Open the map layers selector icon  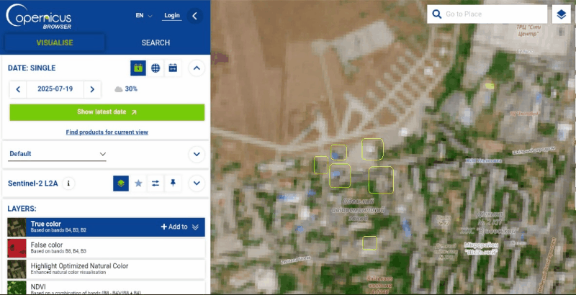pos(562,14)
